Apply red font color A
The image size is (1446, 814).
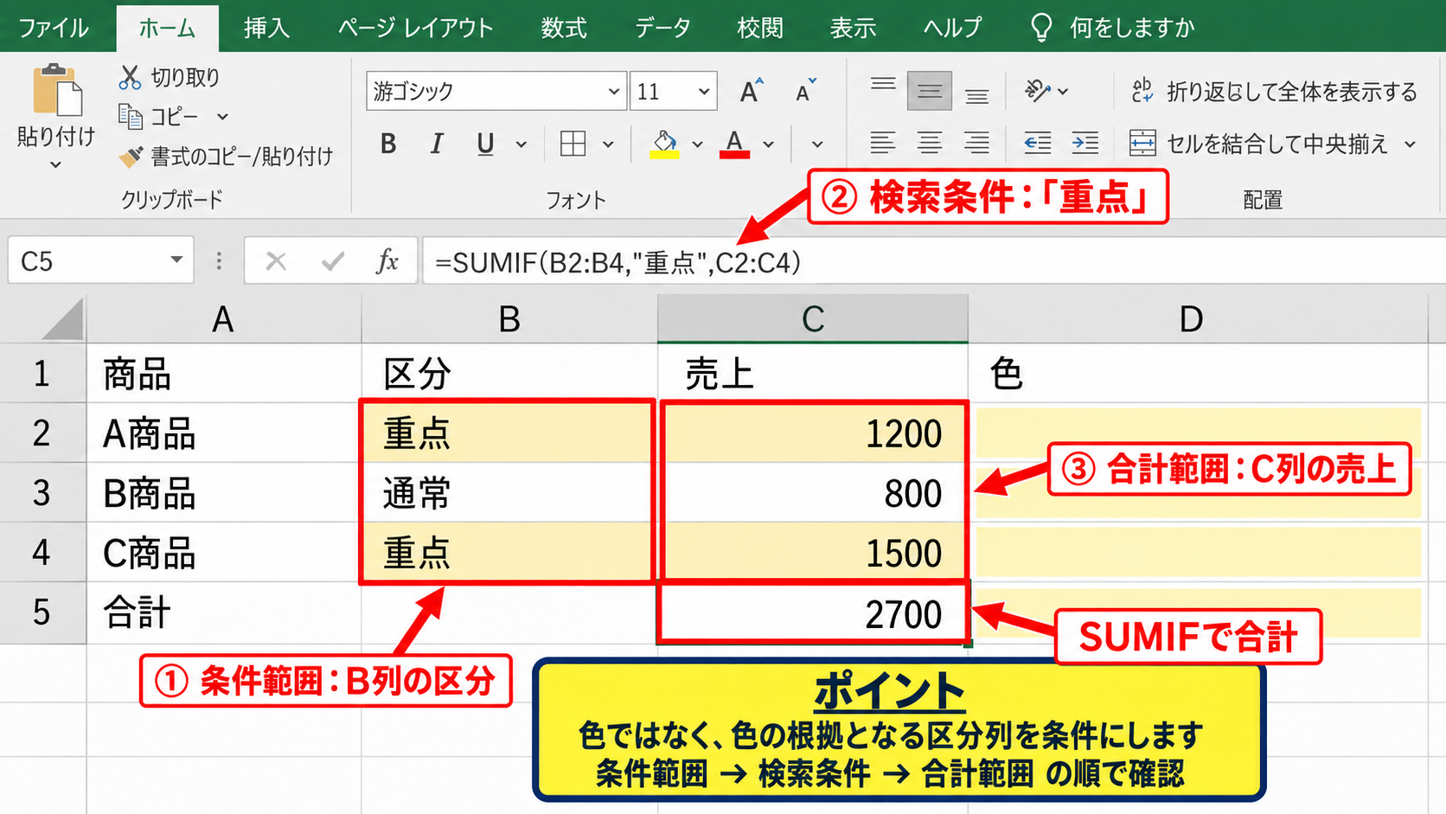pyautogui.click(x=734, y=144)
